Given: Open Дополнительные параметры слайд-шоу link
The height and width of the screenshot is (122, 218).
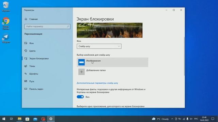Looking at the screenshot, I should [97, 83].
